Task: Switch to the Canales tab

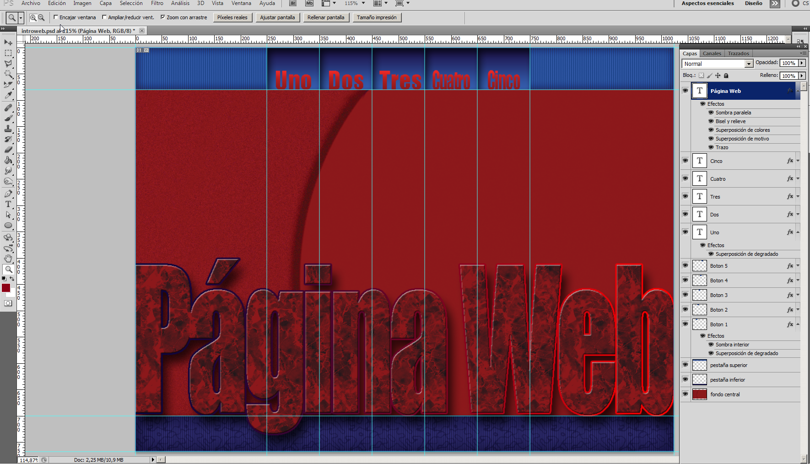Action: [x=712, y=54]
